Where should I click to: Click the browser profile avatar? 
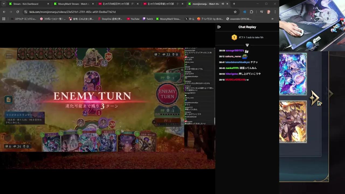pyautogui.click(x=268, y=12)
